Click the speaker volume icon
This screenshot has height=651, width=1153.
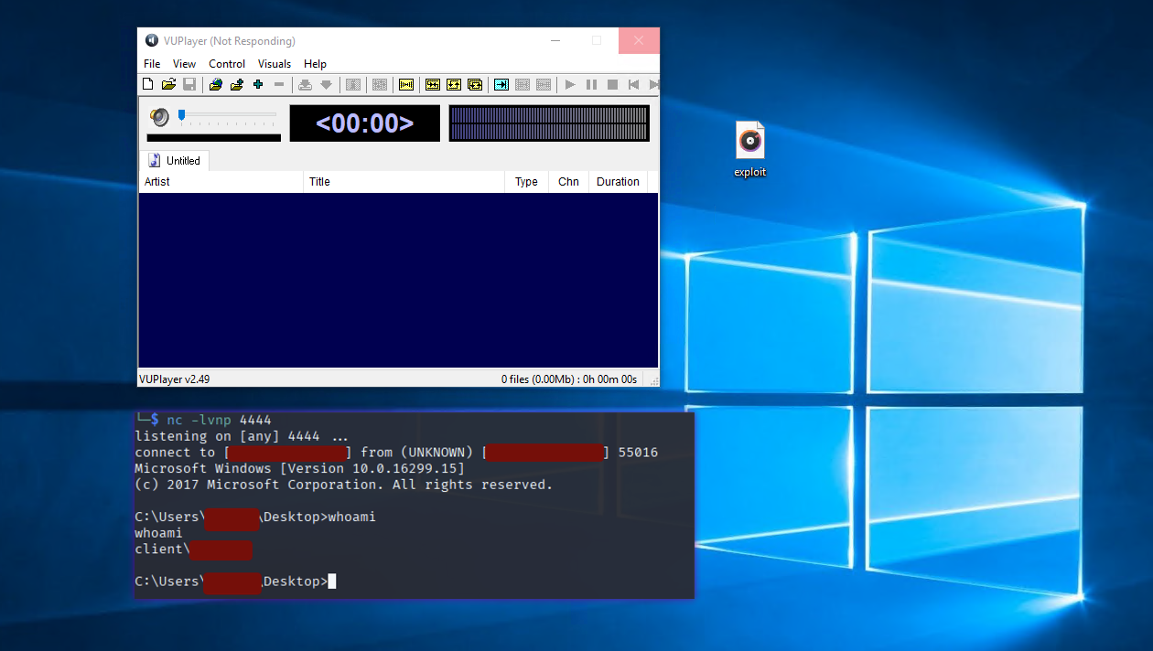160,117
